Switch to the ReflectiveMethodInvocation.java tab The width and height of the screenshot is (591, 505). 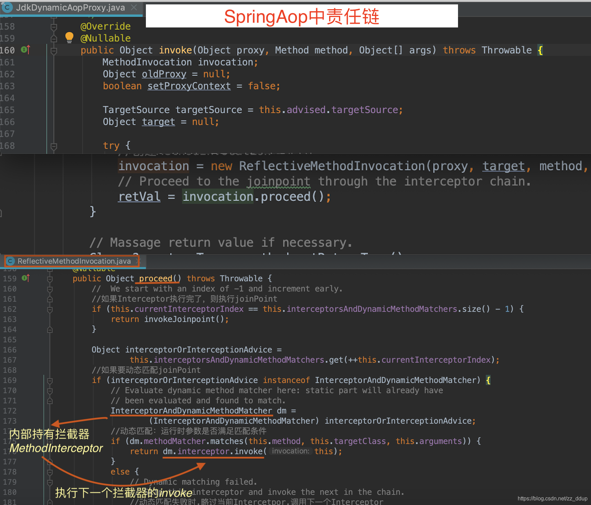74,261
